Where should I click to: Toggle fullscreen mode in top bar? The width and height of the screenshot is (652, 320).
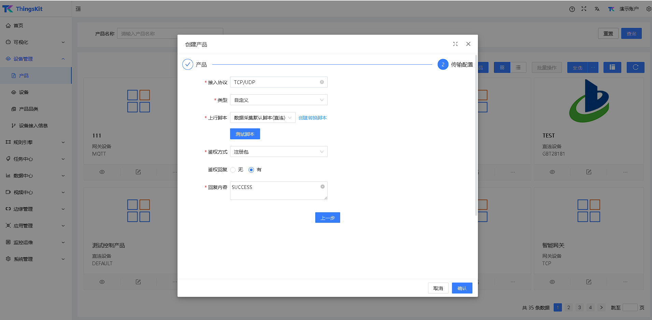tap(584, 9)
